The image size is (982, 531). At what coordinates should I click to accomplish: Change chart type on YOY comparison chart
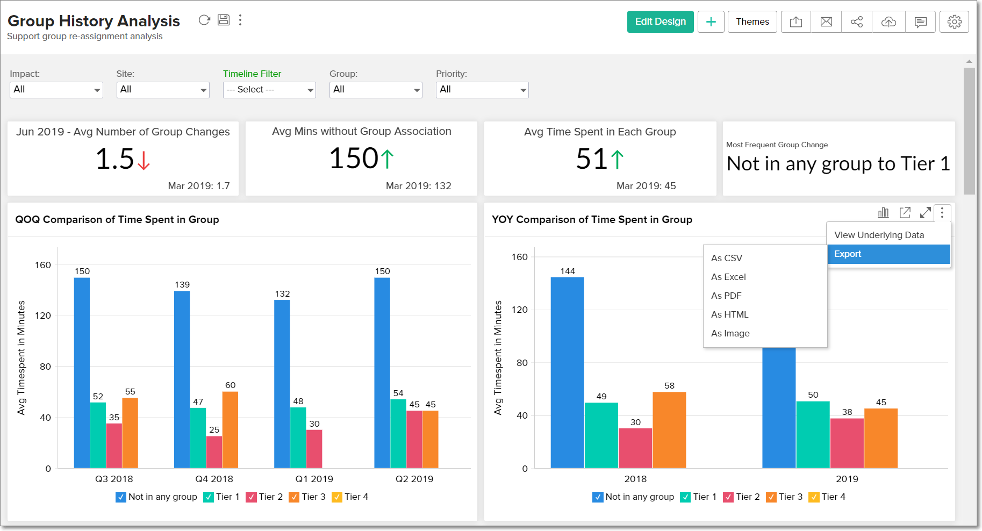coord(883,213)
